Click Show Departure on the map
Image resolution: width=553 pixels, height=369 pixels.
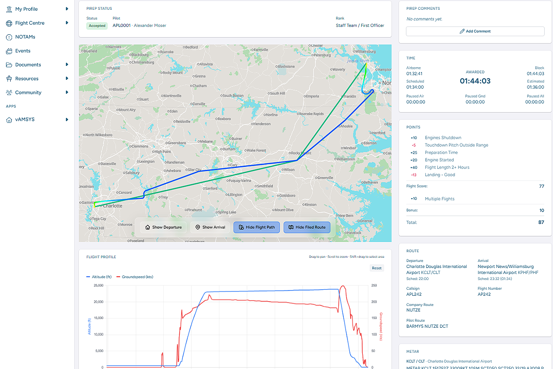(163, 227)
